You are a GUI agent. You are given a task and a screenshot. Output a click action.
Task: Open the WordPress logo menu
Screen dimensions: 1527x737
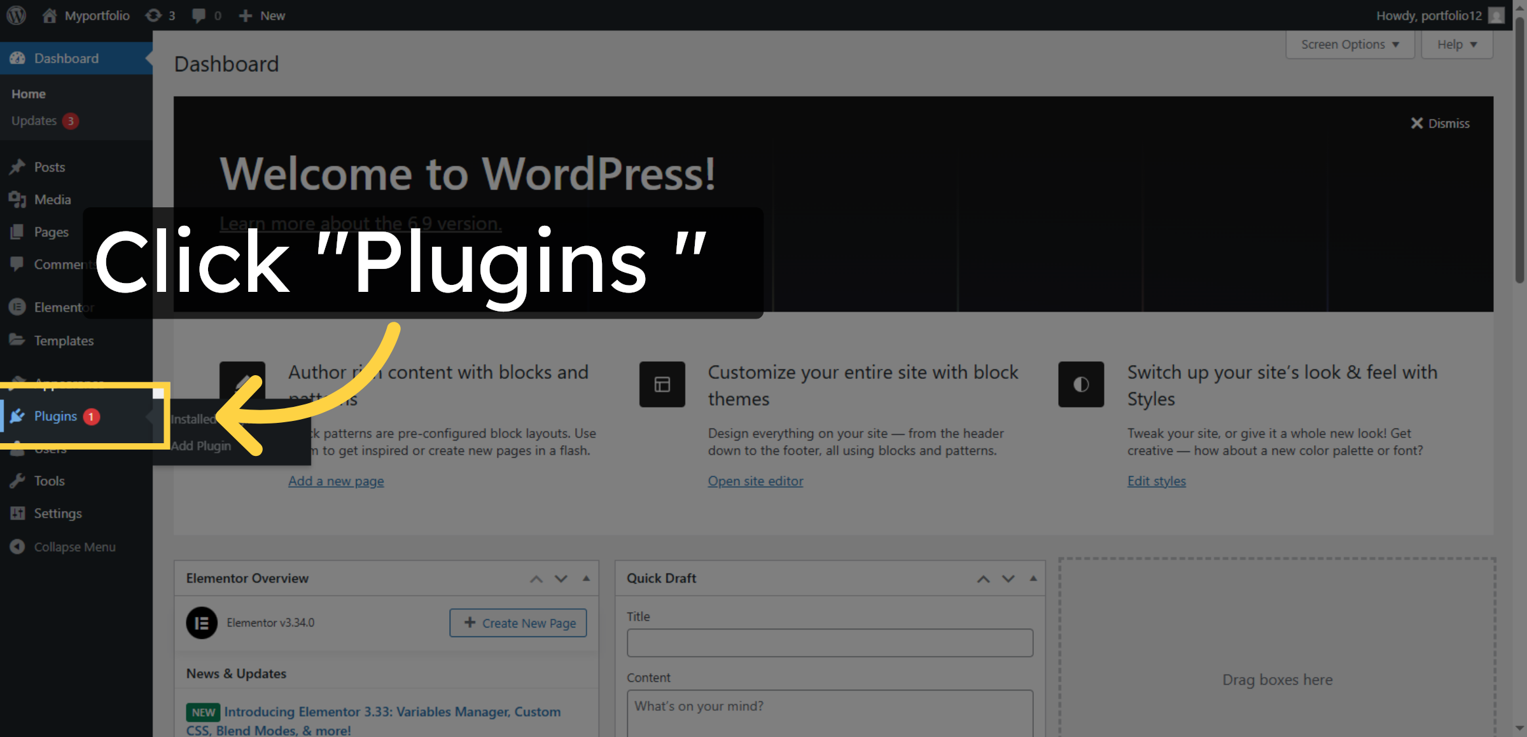pos(15,15)
